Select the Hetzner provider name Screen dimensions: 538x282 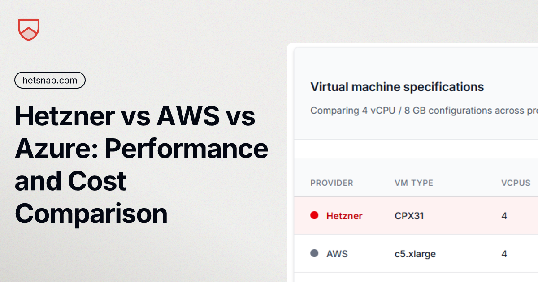tap(344, 216)
